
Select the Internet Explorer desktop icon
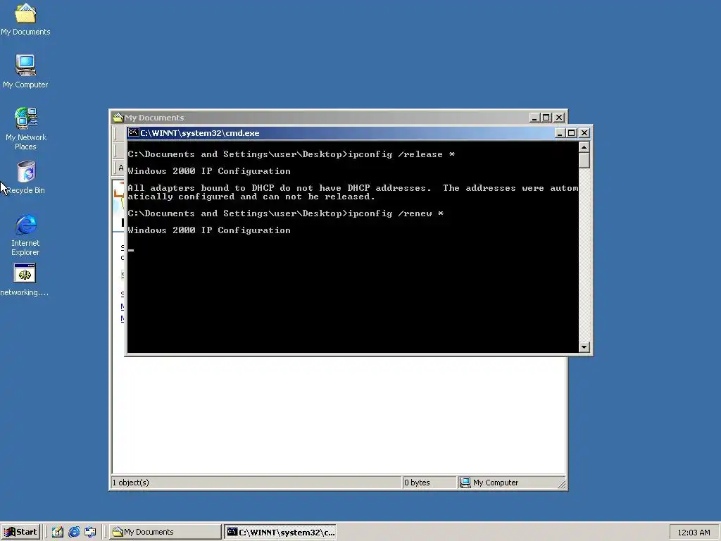coord(25,235)
